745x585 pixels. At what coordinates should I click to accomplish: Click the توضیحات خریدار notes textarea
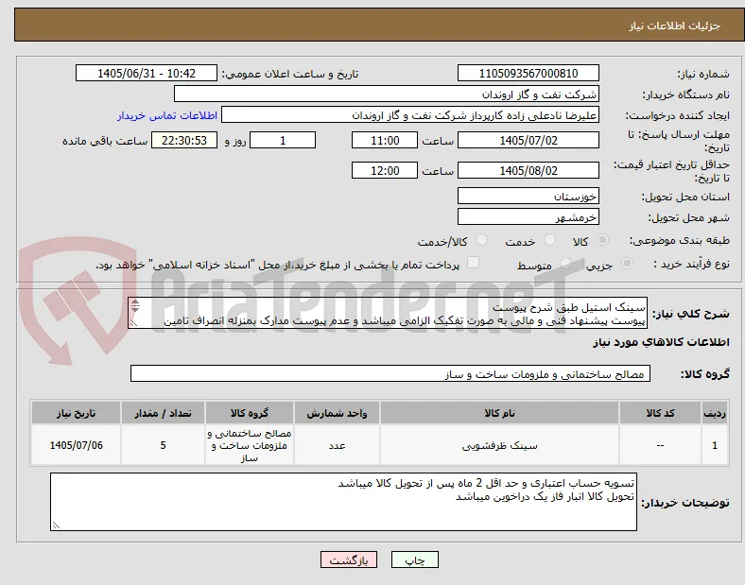pos(343,502)
